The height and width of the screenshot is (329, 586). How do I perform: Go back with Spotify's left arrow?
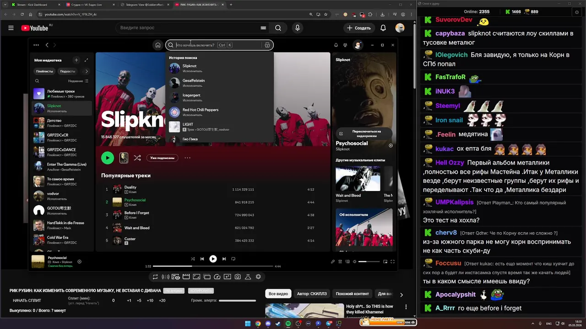[x=47, y=45]
